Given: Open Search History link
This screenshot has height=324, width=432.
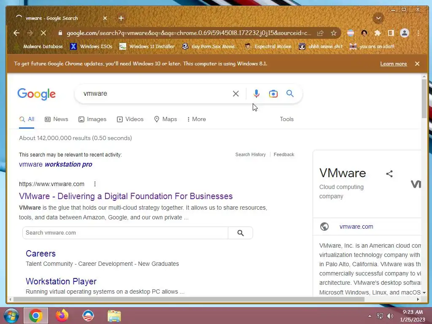Looking at the screenshot, I should [251, 154].
